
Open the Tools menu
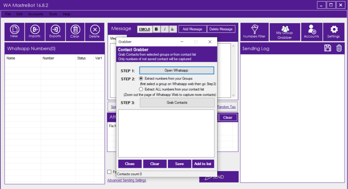[x=53, y=14]
